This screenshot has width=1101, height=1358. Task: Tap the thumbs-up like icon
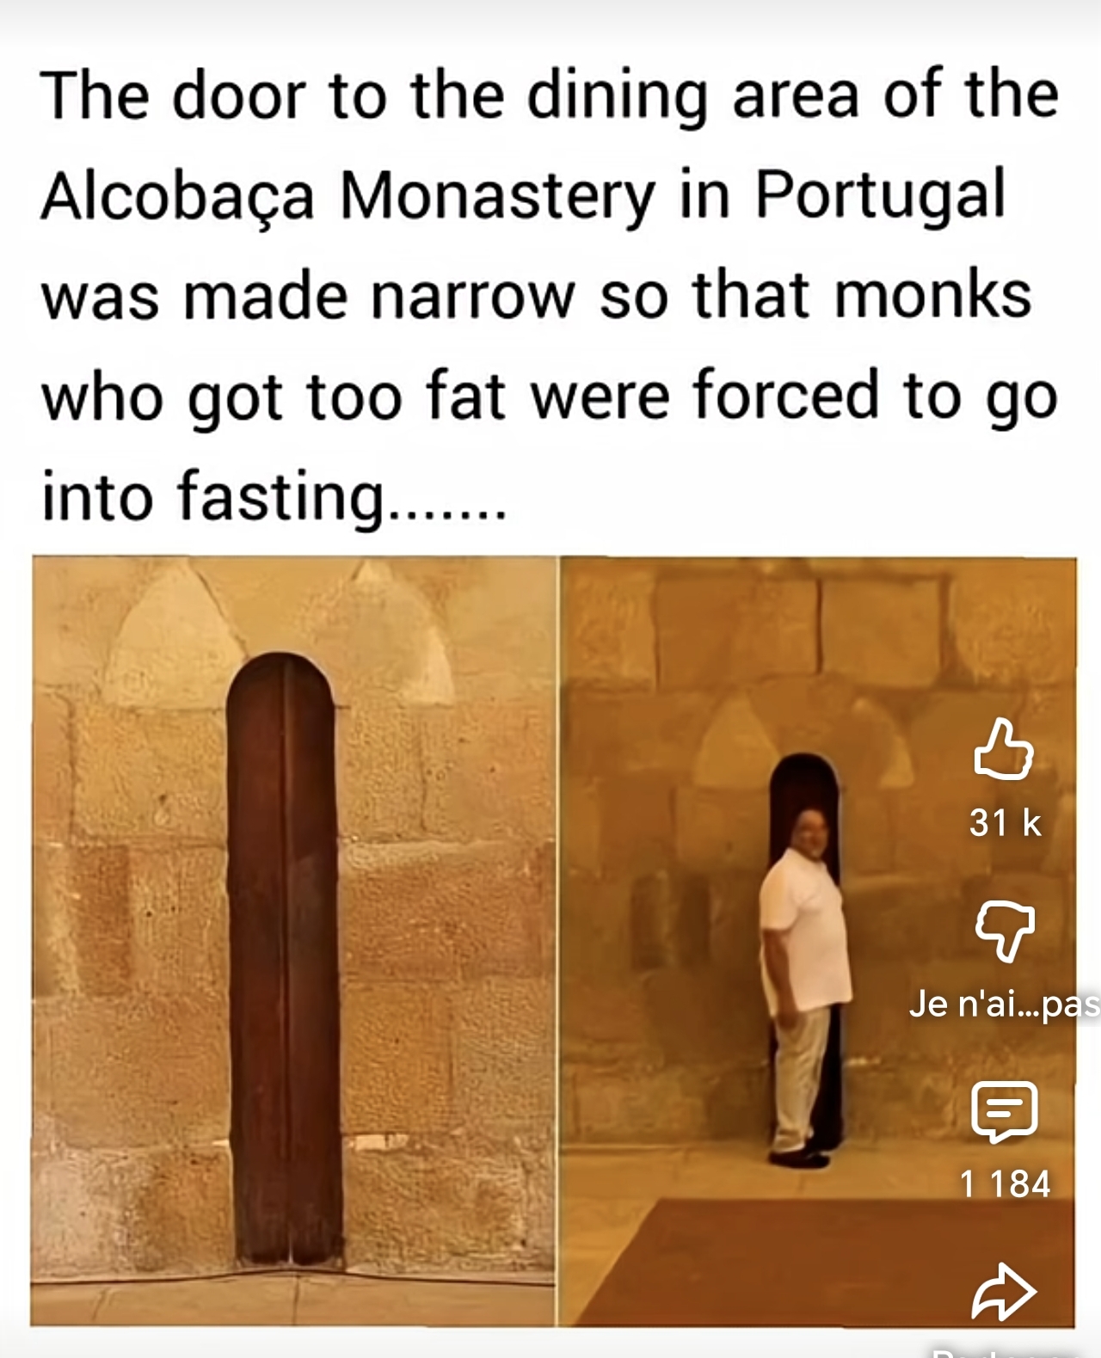(1003, 751)
